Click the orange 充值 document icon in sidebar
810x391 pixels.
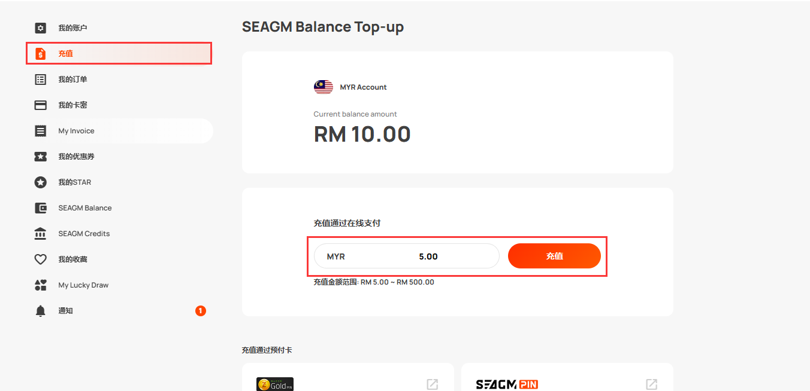tap(40, 54)
